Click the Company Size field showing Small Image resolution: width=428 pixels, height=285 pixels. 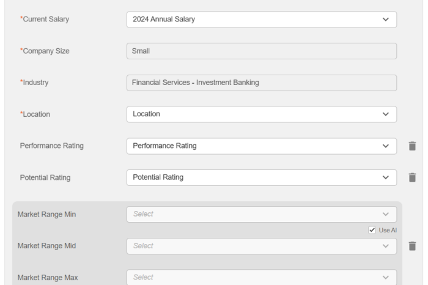click(x=261, y=51)
